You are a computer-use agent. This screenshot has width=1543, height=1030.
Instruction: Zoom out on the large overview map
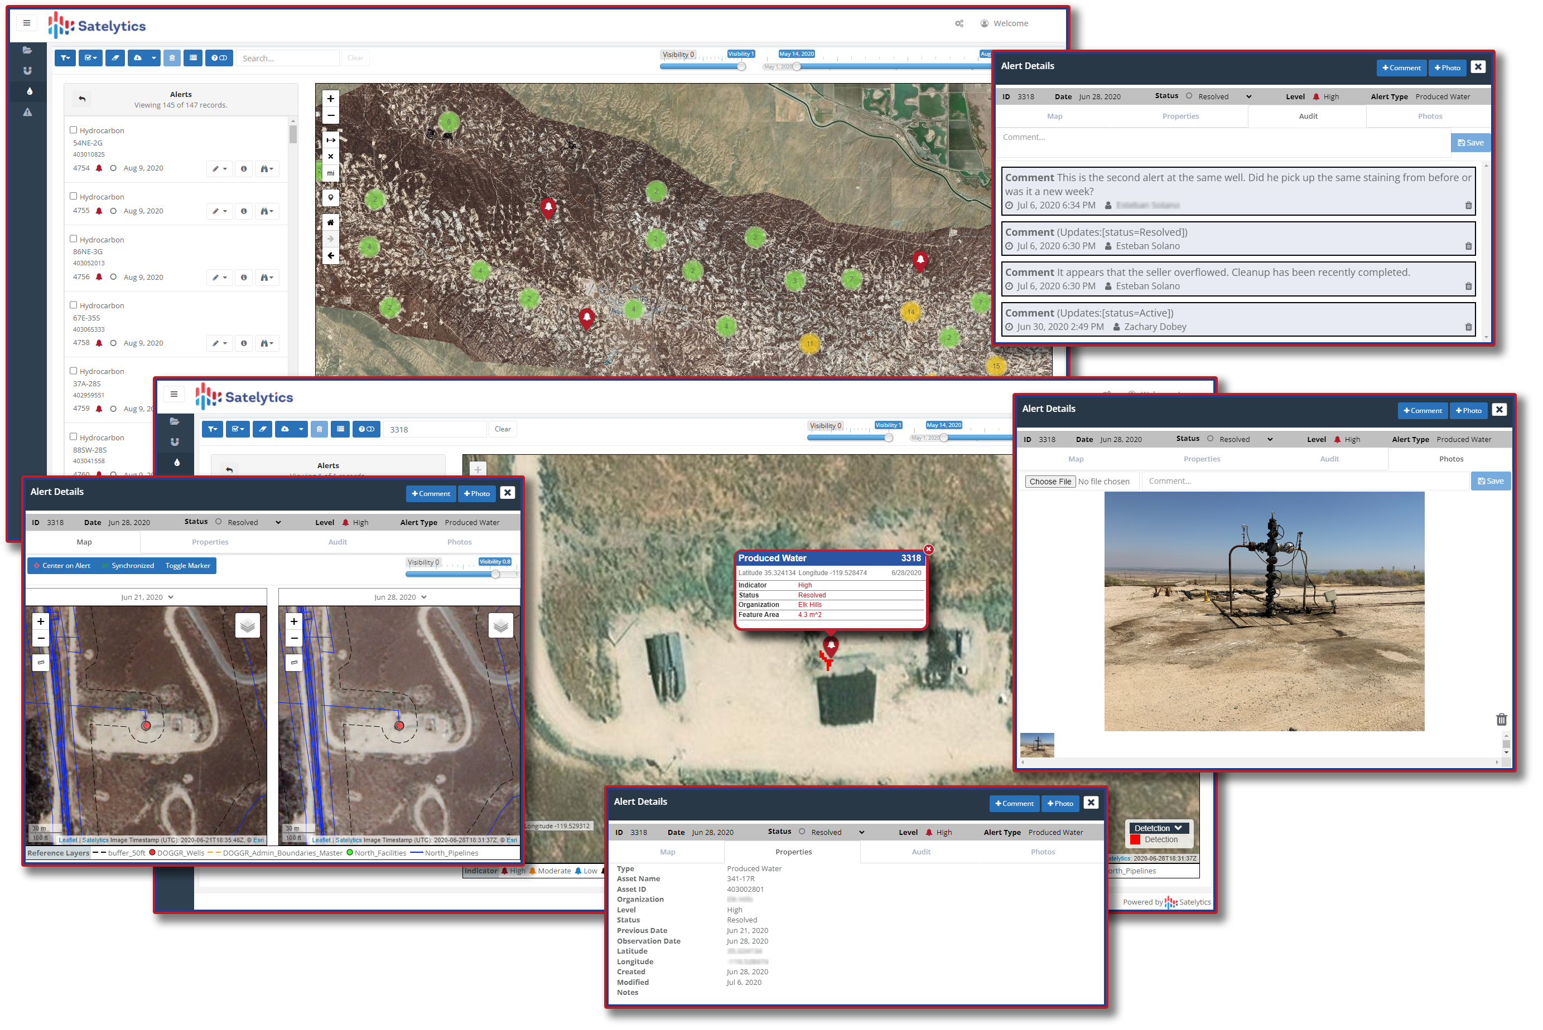pos(330,115)
